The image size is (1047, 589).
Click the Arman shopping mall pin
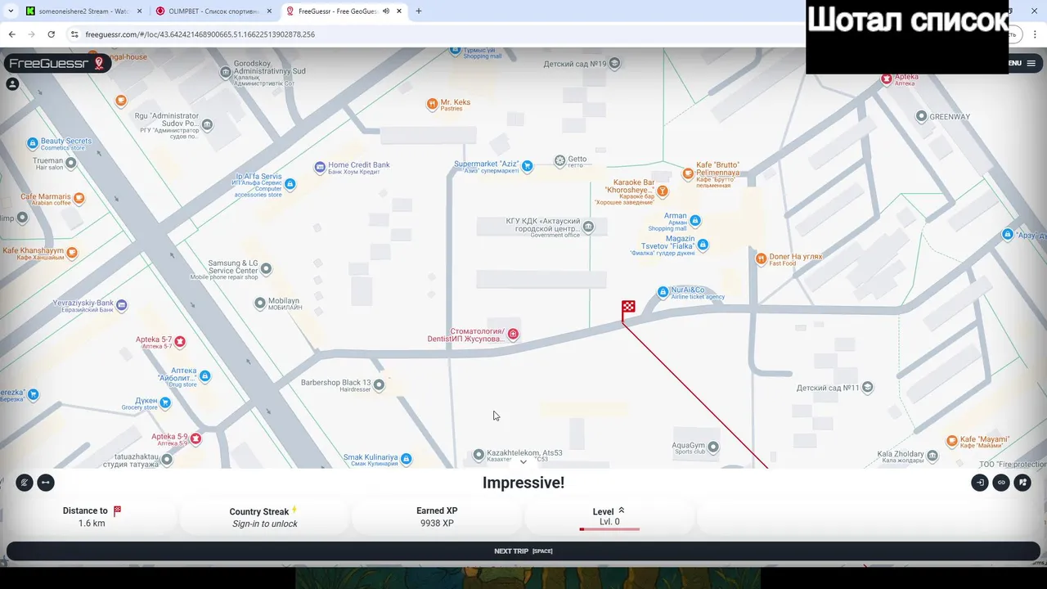coord(695,220)
